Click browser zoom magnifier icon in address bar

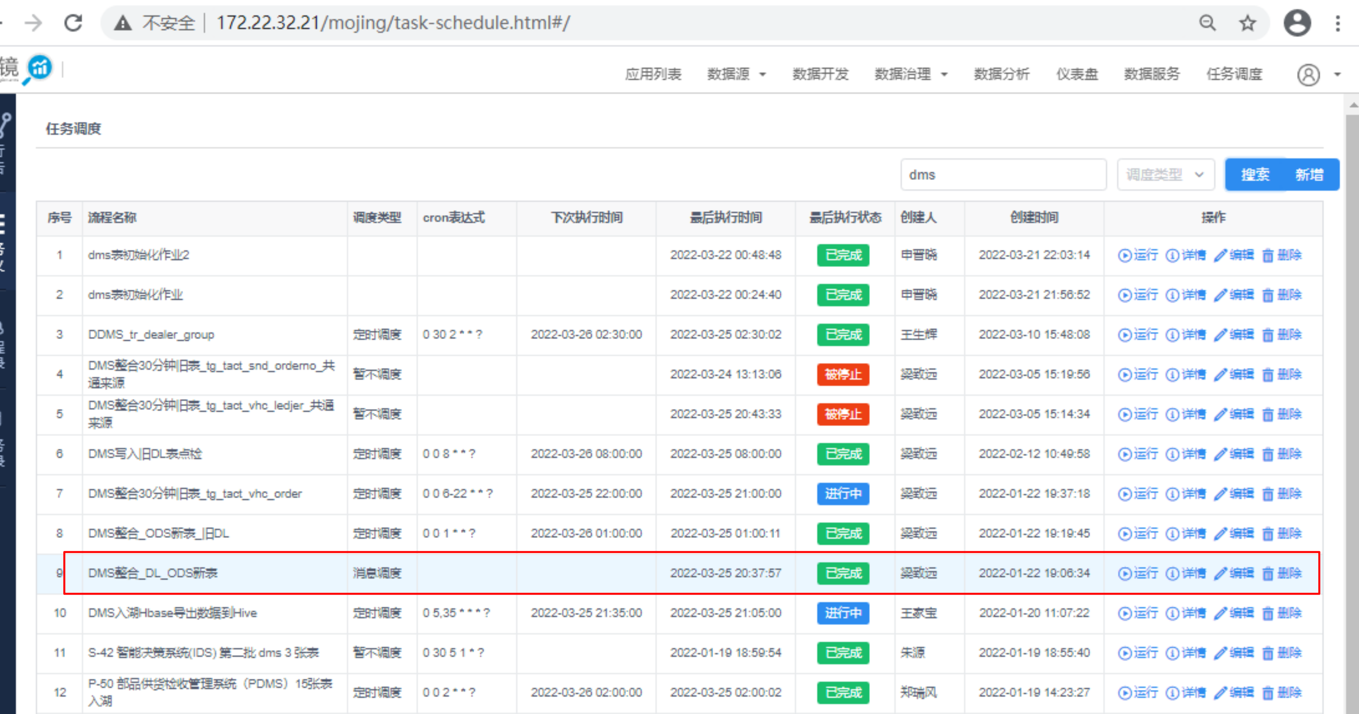click(x=1207, y=23)
